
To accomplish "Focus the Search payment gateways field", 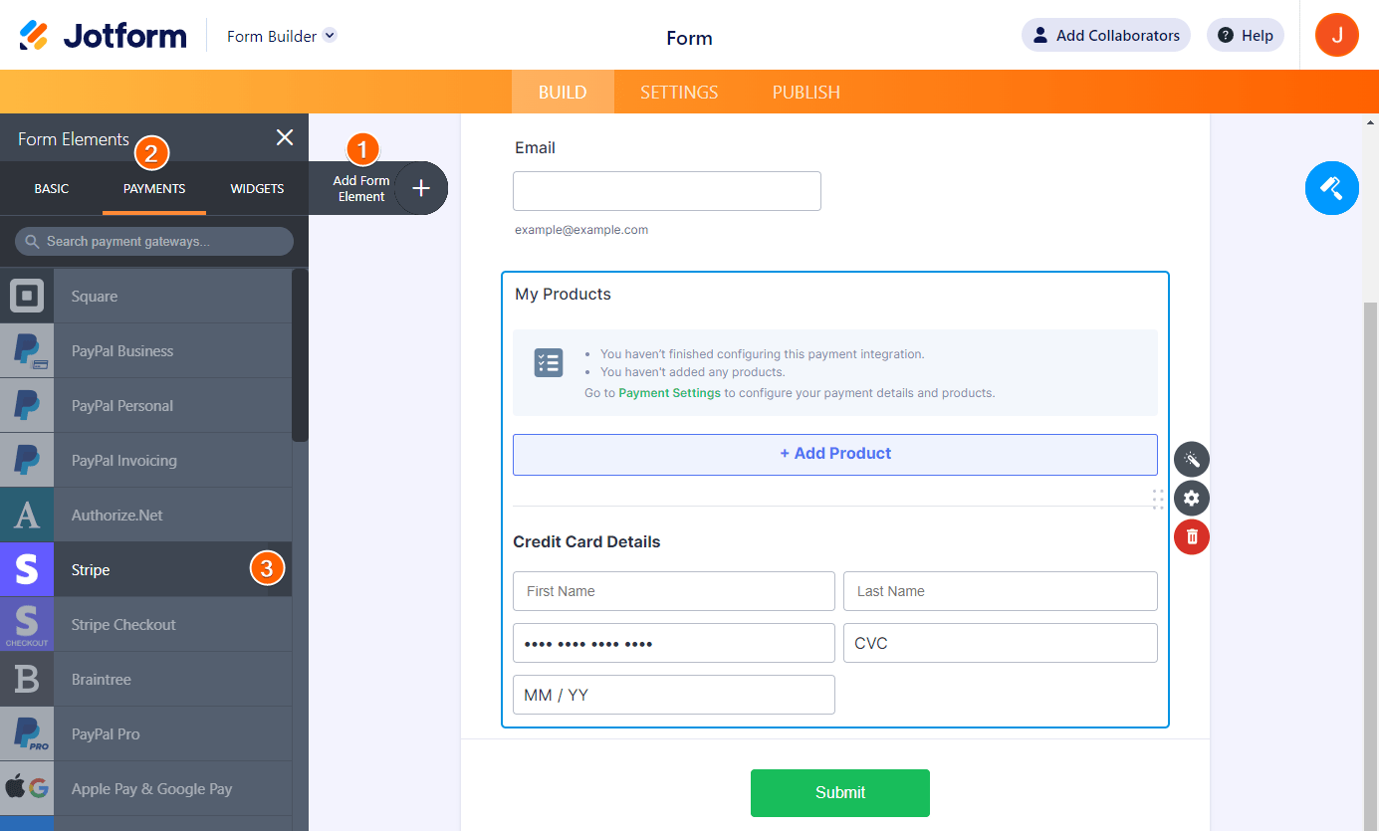I will (154, 242).
